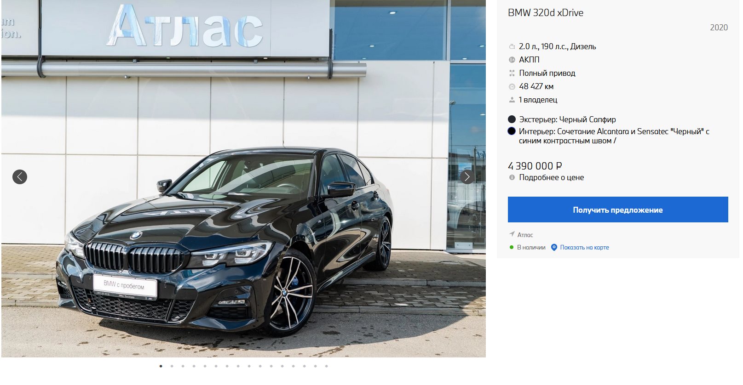Image resolution: width=743 pixels, height=385 pixels.
Task: Click the drivetrain icon by Полный привод
Action: (512, 73)
